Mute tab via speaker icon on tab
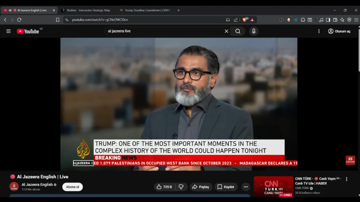This screenshot has width=360, height=202. [10, 10]
